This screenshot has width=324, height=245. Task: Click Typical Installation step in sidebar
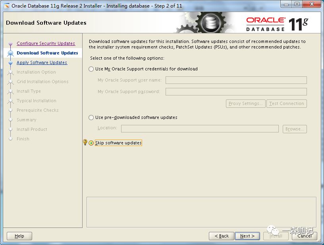[37, 101]
